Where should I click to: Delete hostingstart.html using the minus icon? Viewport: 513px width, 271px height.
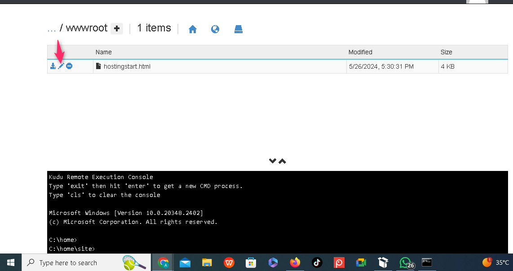69,66
